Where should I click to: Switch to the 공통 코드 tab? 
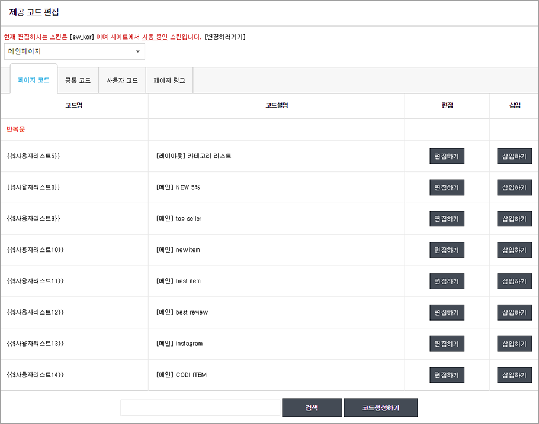(x=78, y=80)
